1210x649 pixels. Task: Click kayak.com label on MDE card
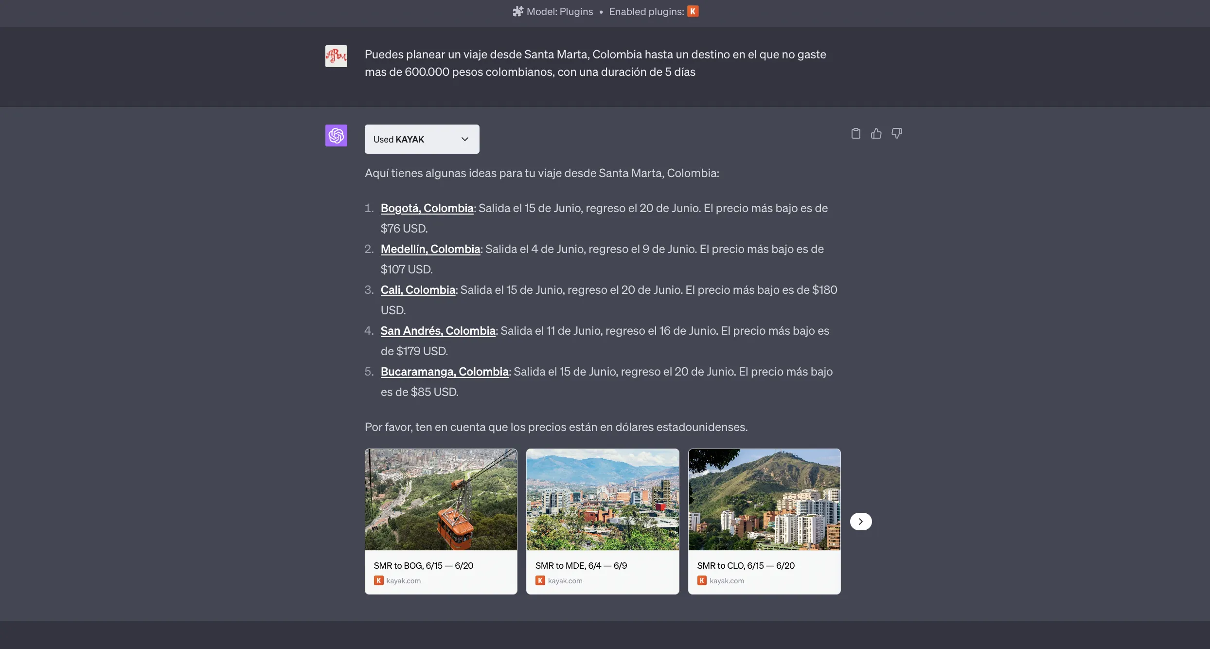565,580
